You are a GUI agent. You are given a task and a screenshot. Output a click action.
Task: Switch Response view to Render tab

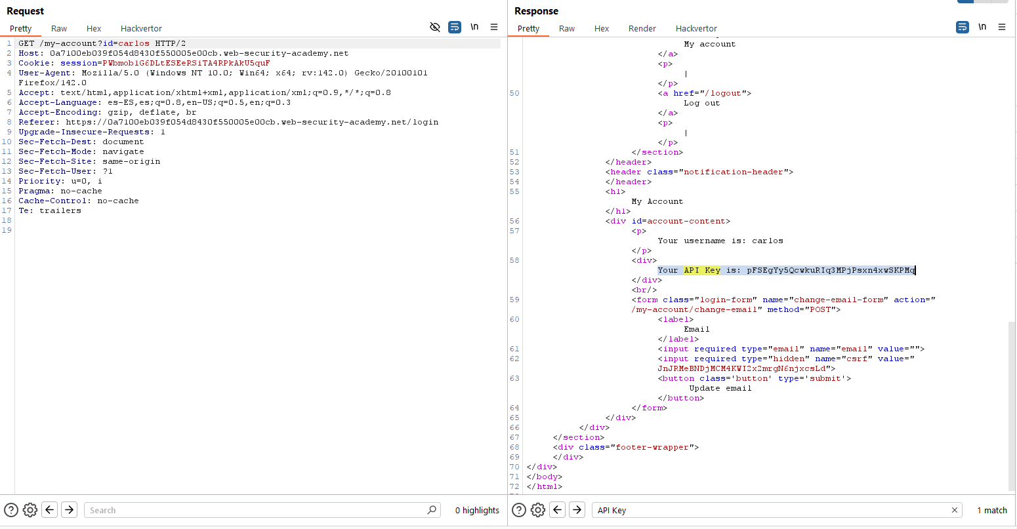pyautogui.click(x=642, y=28)
